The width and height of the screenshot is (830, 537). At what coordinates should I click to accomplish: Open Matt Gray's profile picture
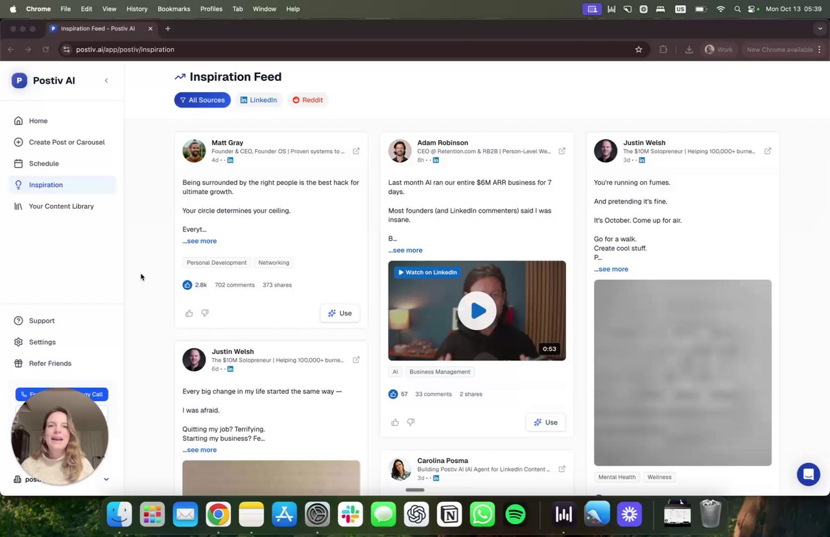(x=194, y=150)
